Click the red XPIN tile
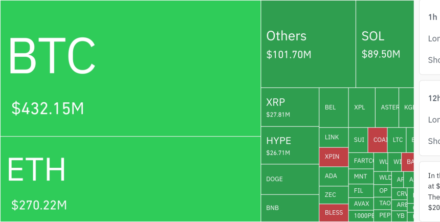This screenshot has height=222, width=440. click(334, 157)
